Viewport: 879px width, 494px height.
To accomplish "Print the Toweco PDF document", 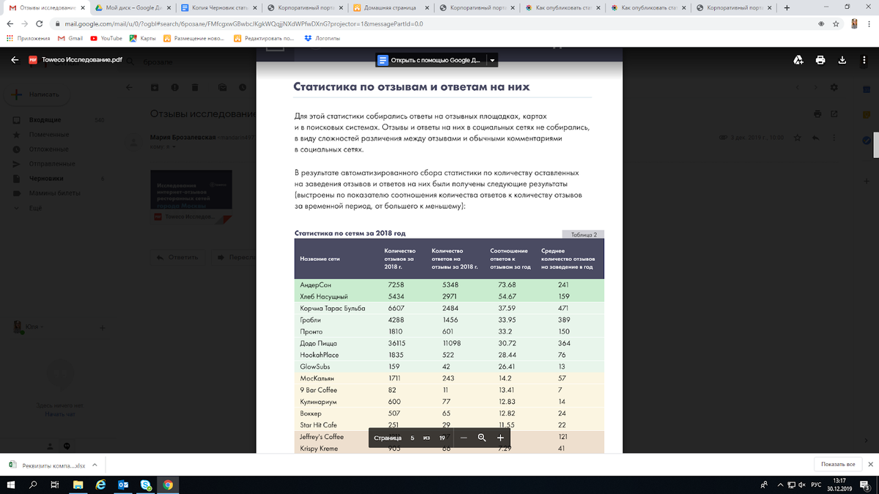I will click(x=820, y=60).
